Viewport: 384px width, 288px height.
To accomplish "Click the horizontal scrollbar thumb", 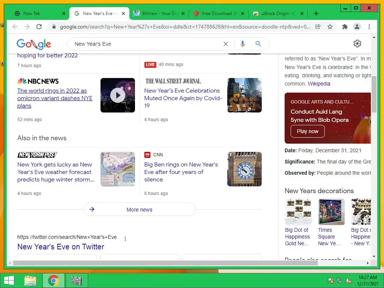I will (x=165, y=263).
